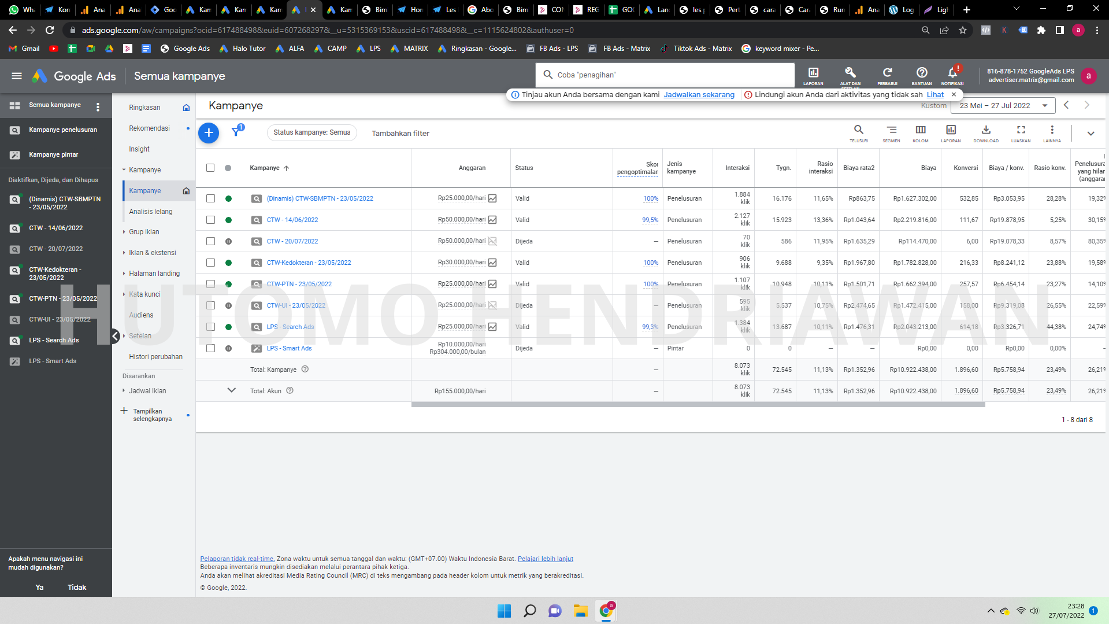This screenshot has height=624, width=1109.
Task: Toggle the select-all checkbox in table header
Action: pos(210,168)
